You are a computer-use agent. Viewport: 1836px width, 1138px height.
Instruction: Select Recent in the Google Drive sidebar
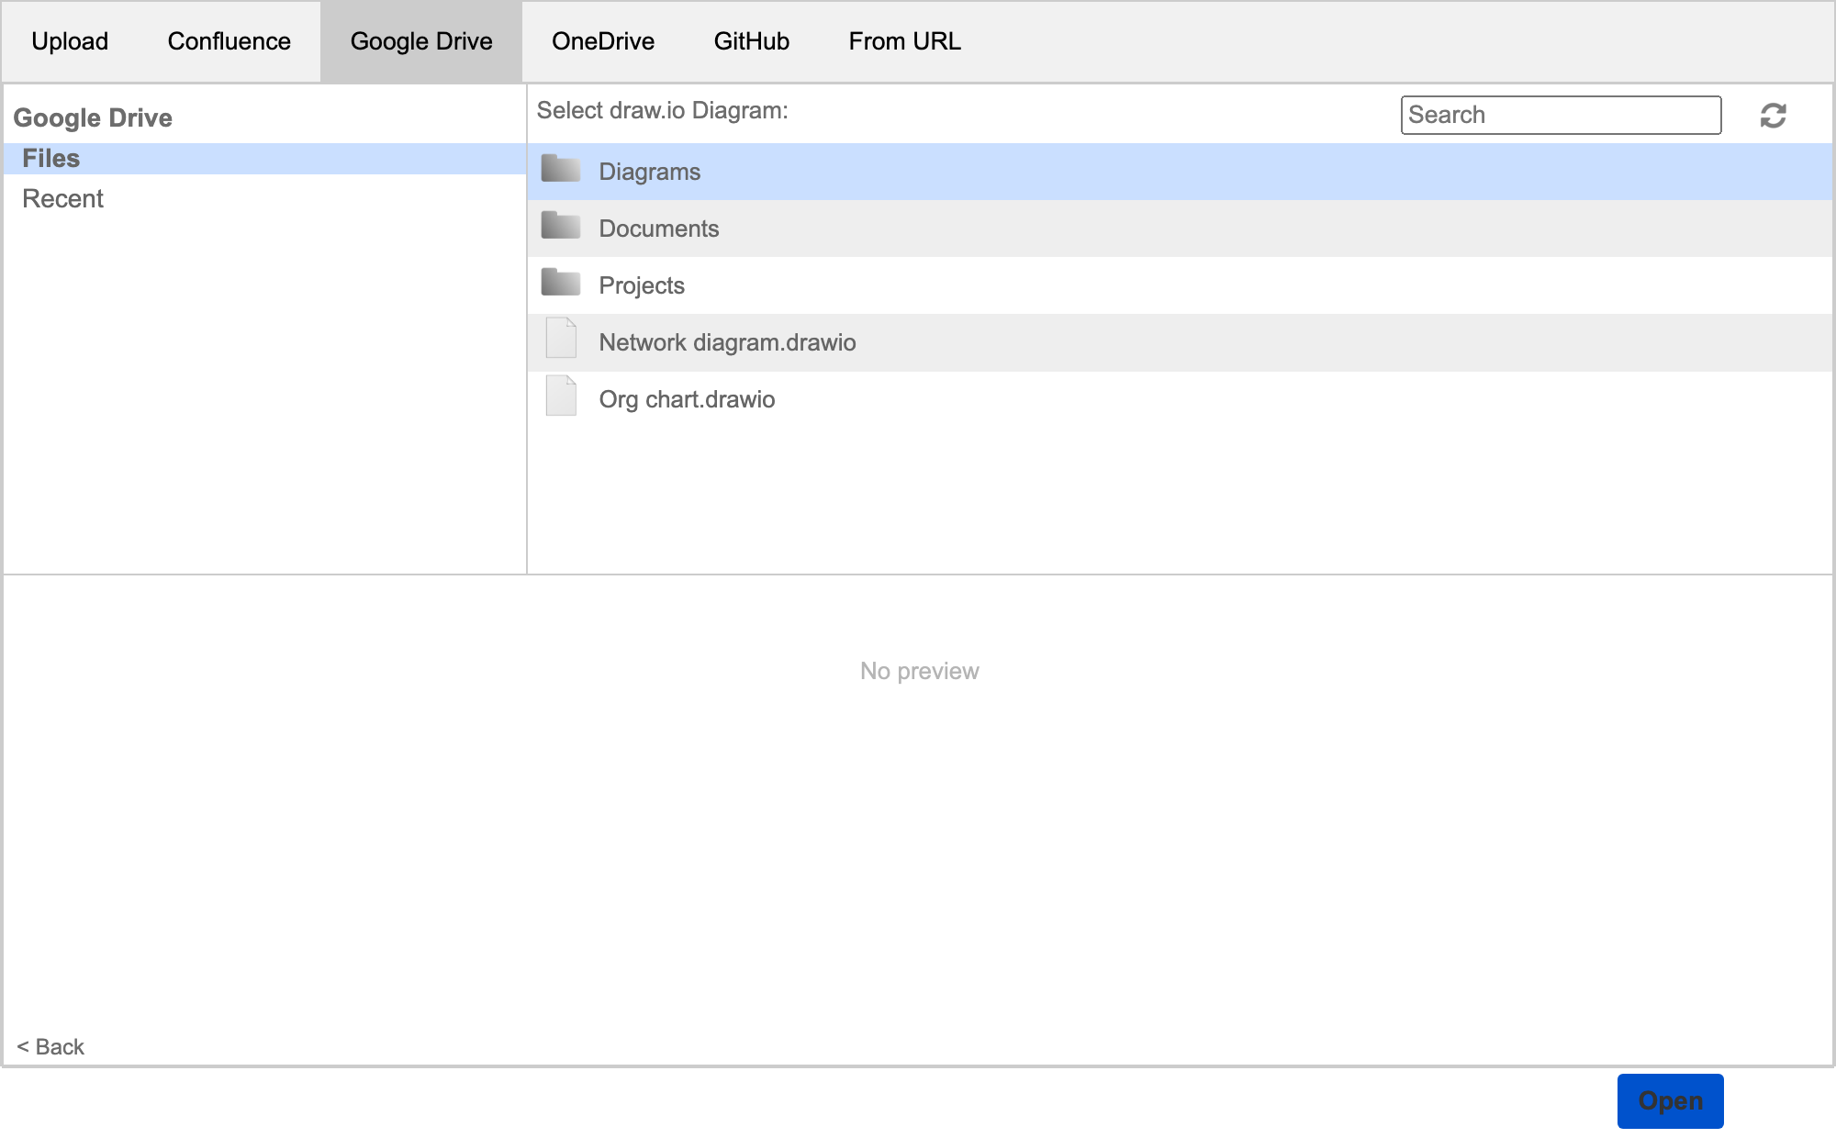click(265, 199)
